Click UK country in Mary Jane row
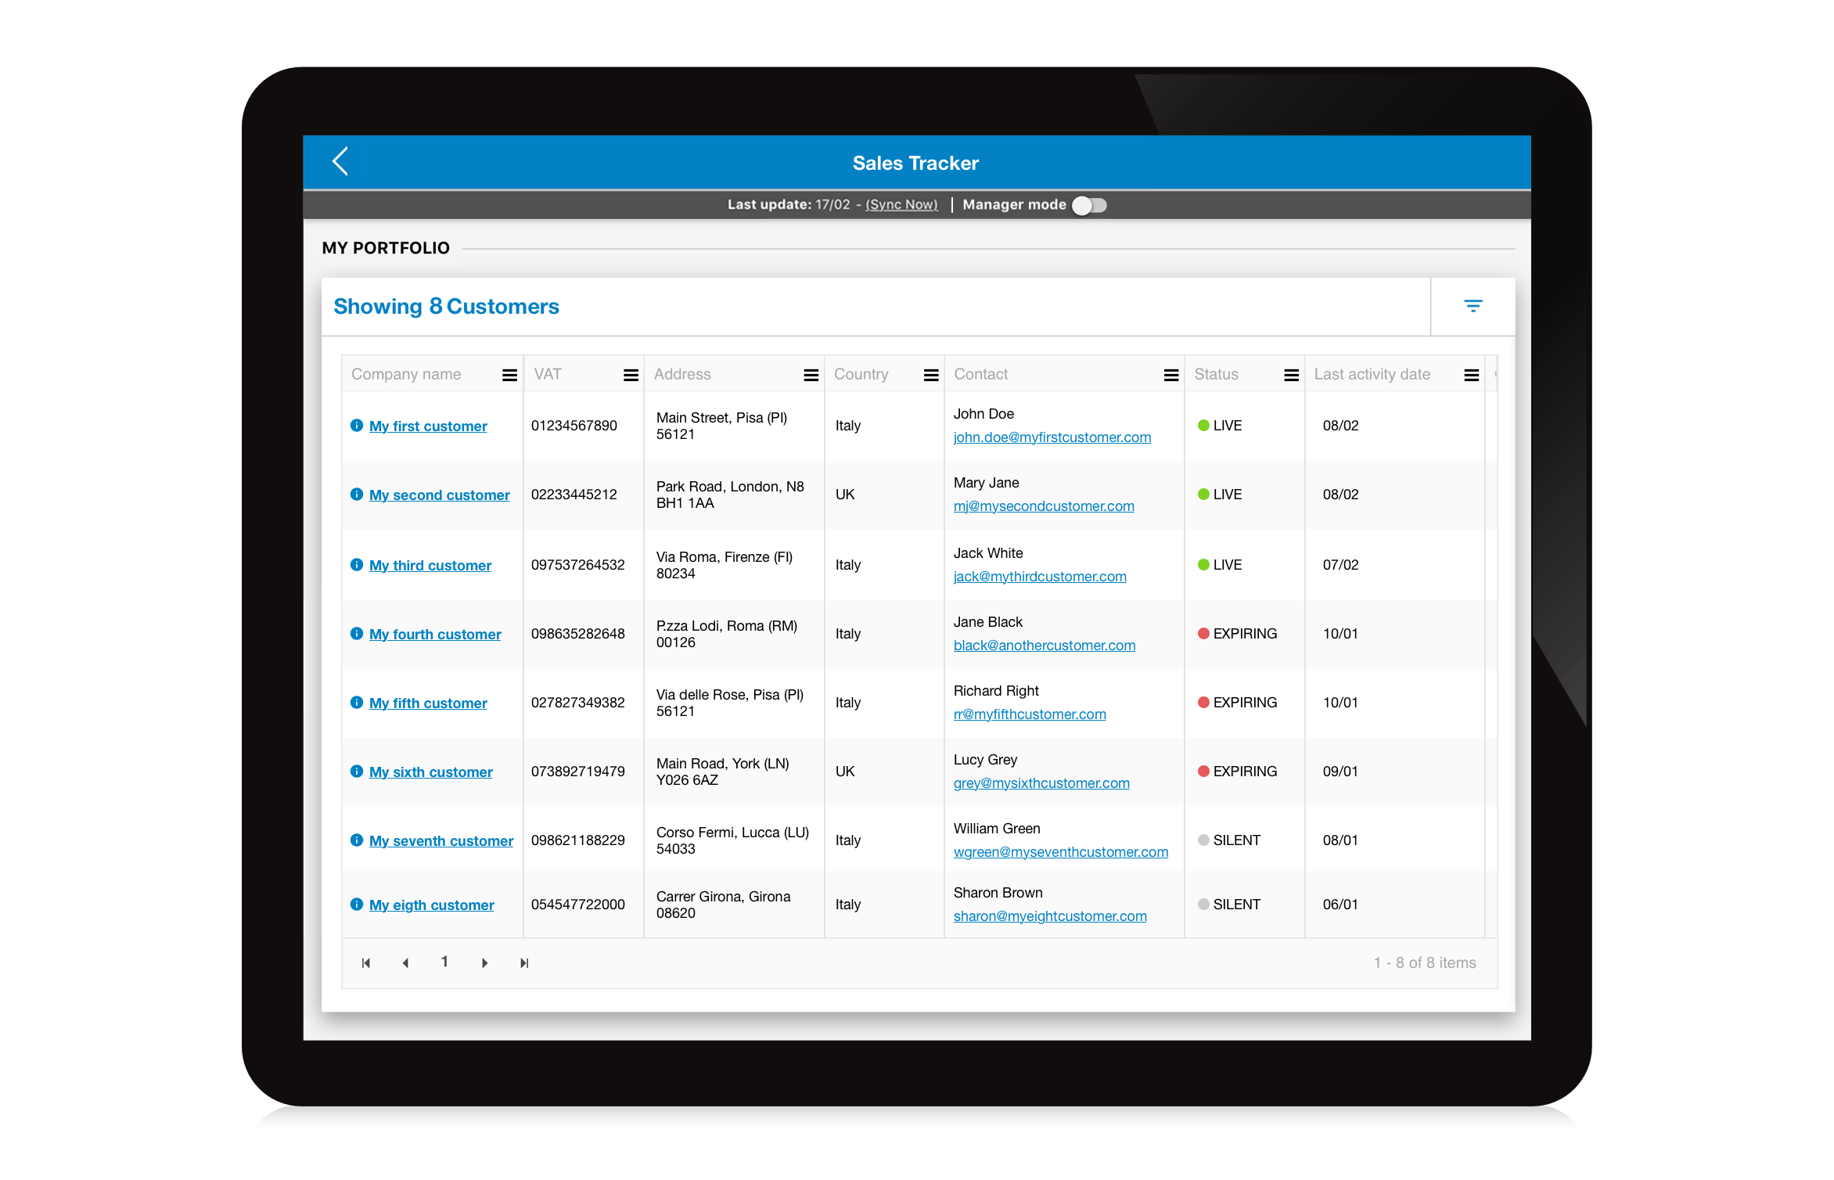The image size is (1834, 1180). (845, 495)
